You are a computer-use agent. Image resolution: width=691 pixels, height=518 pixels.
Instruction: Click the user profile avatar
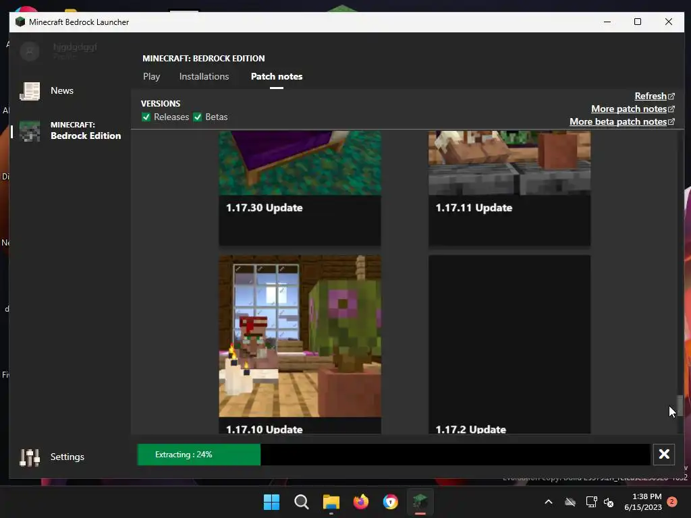(30, 51)
